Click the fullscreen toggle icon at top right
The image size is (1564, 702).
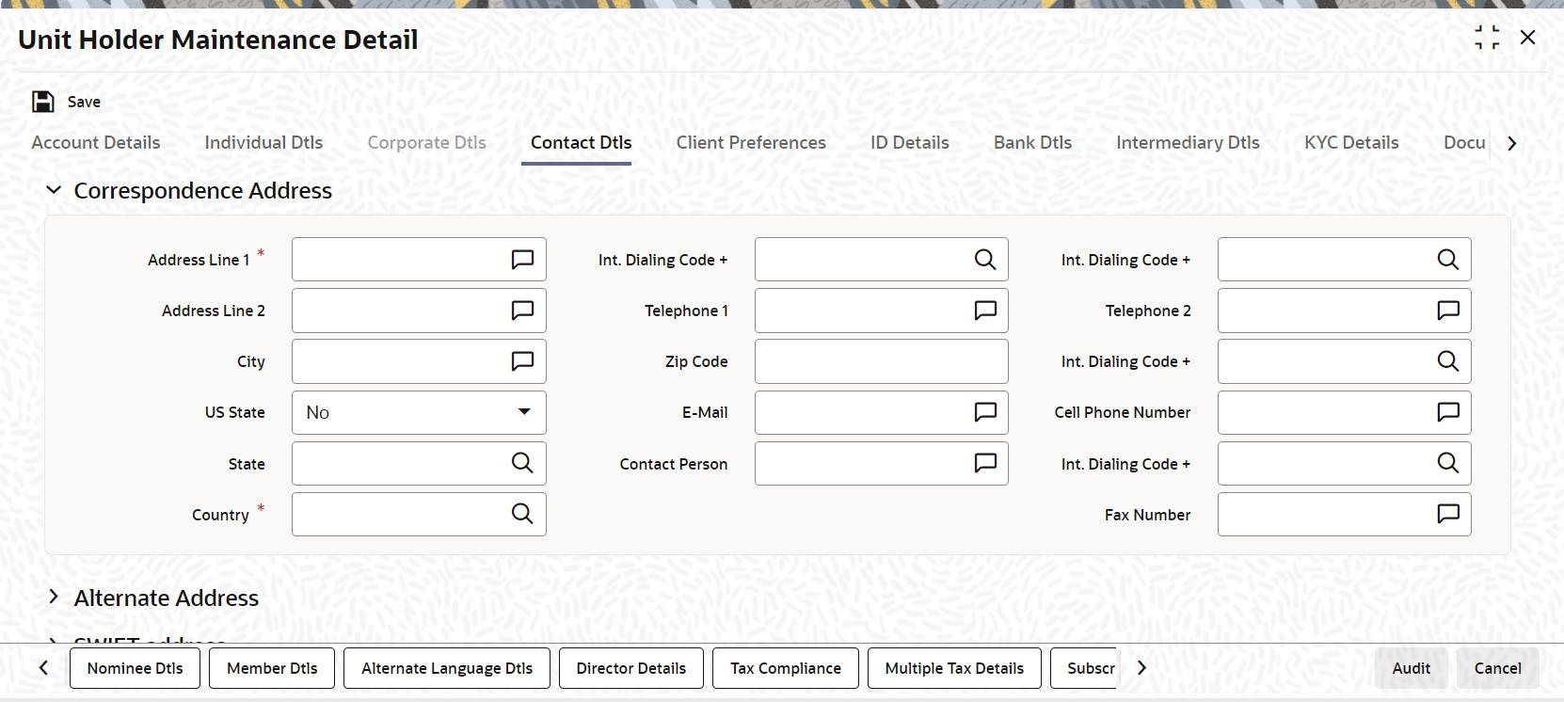point(1487,38)
